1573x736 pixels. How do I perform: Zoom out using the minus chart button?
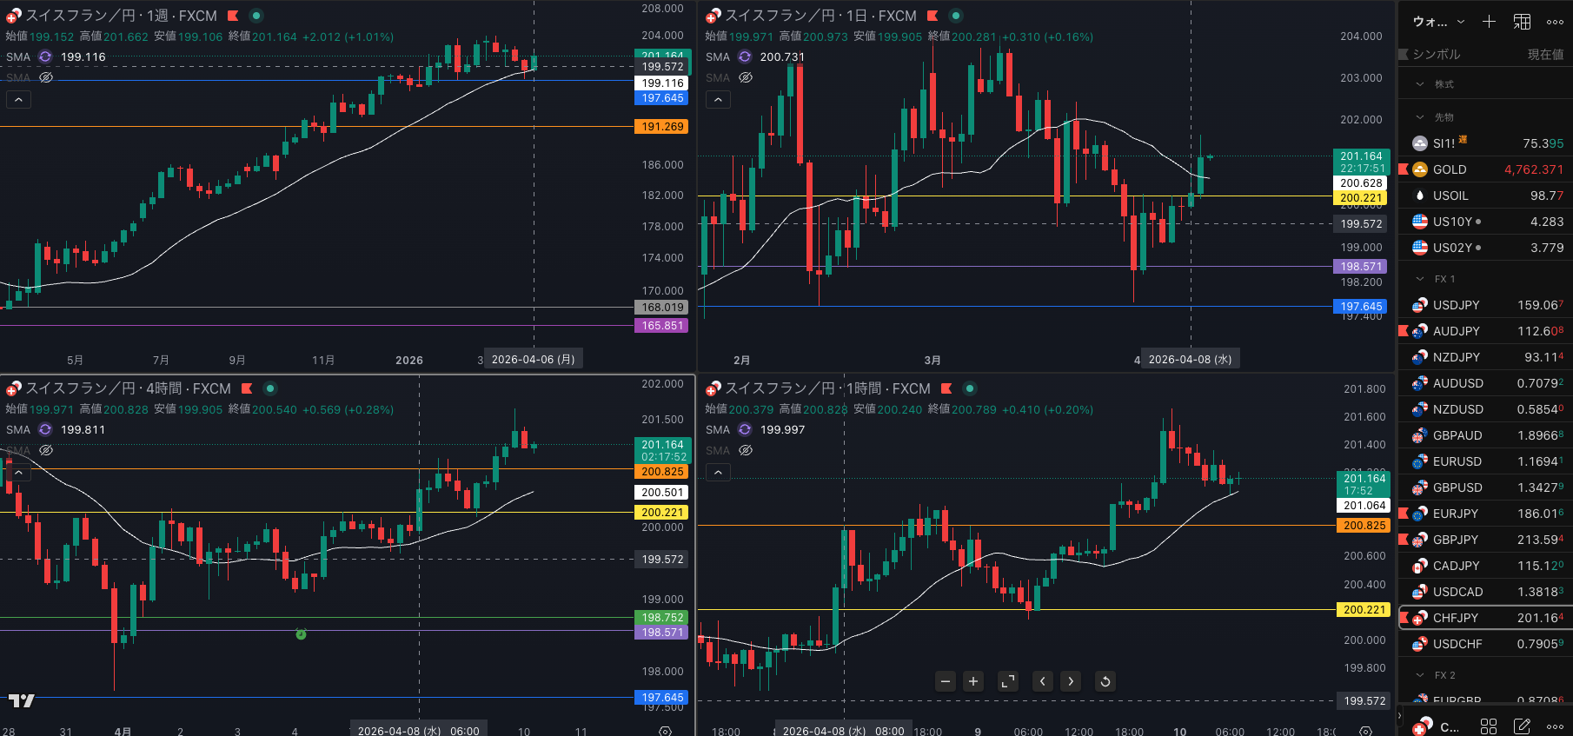[x=946, y=681]
